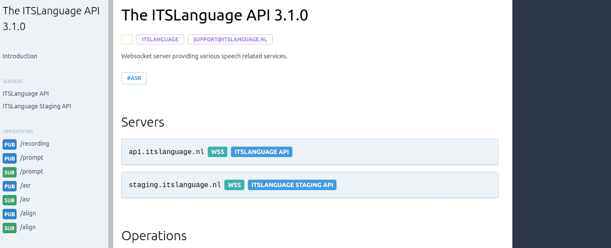Click the ITSLANGUAGE contact badge
The width and height of the screenshot is (611, 248).
(x=160, y=40)
